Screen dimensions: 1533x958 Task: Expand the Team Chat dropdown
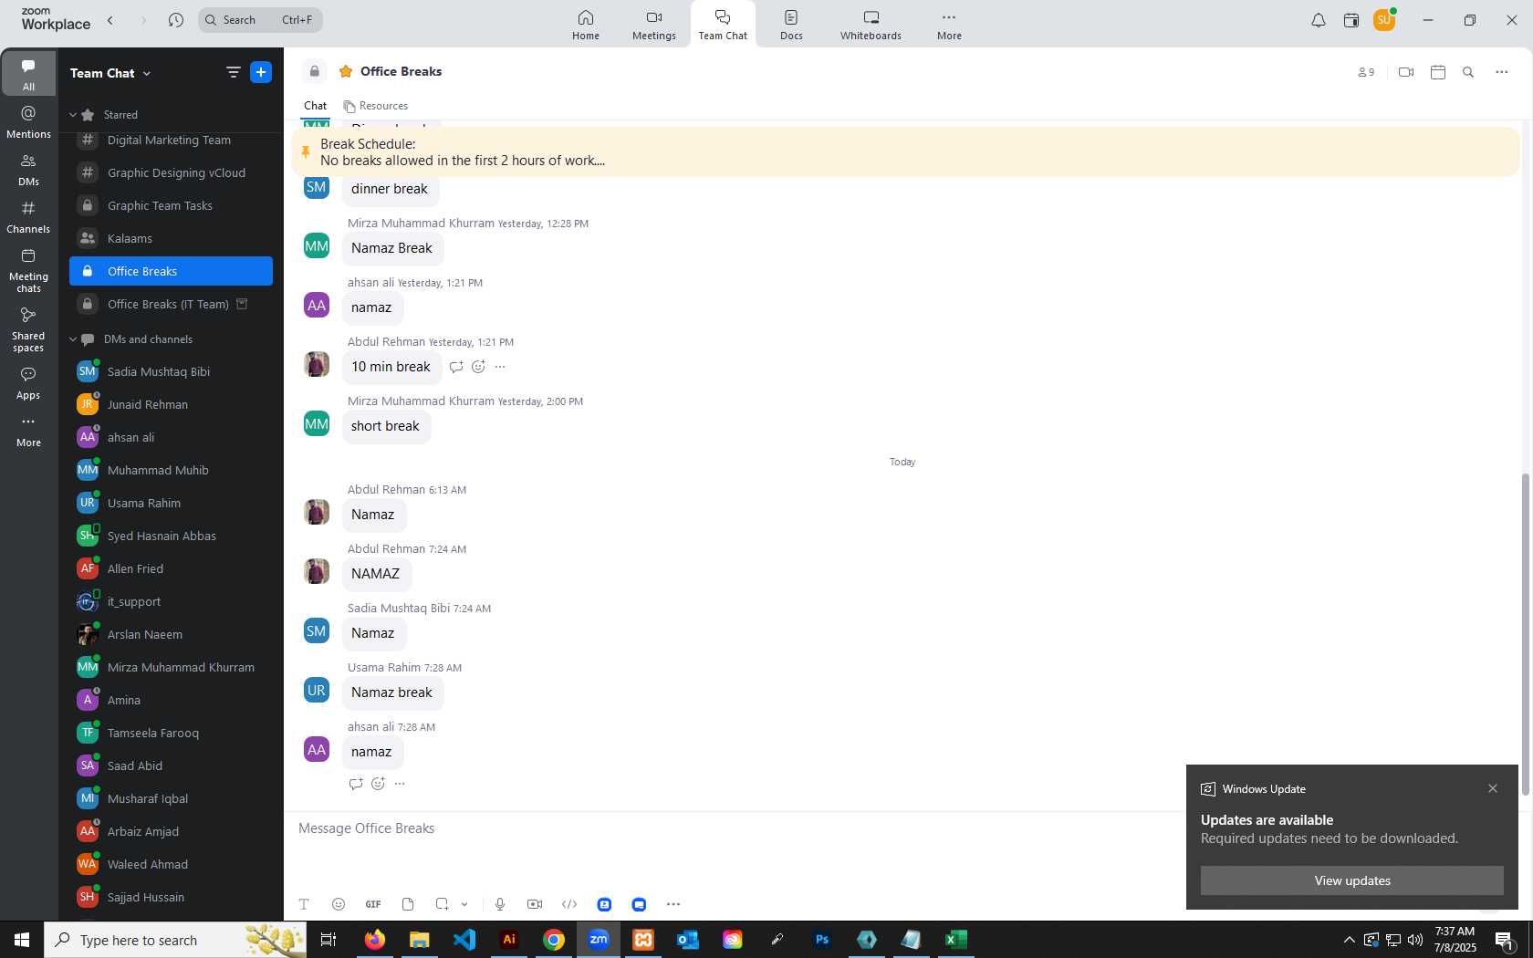[147, 73]
